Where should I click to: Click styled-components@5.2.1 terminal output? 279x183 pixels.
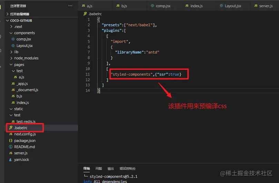pos(113,176)
